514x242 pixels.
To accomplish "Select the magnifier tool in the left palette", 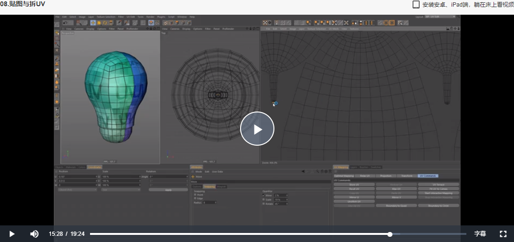I will 57,87.
